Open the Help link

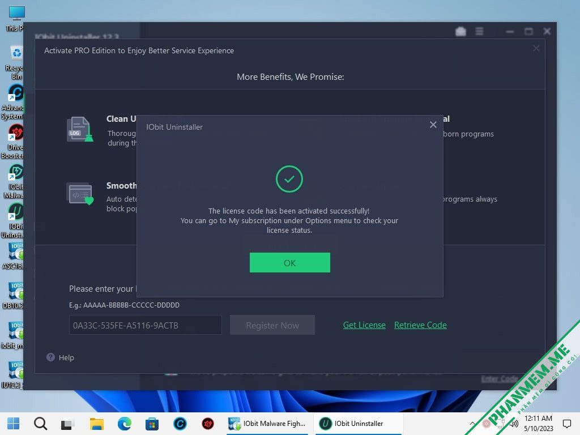(x=66, y=358)
